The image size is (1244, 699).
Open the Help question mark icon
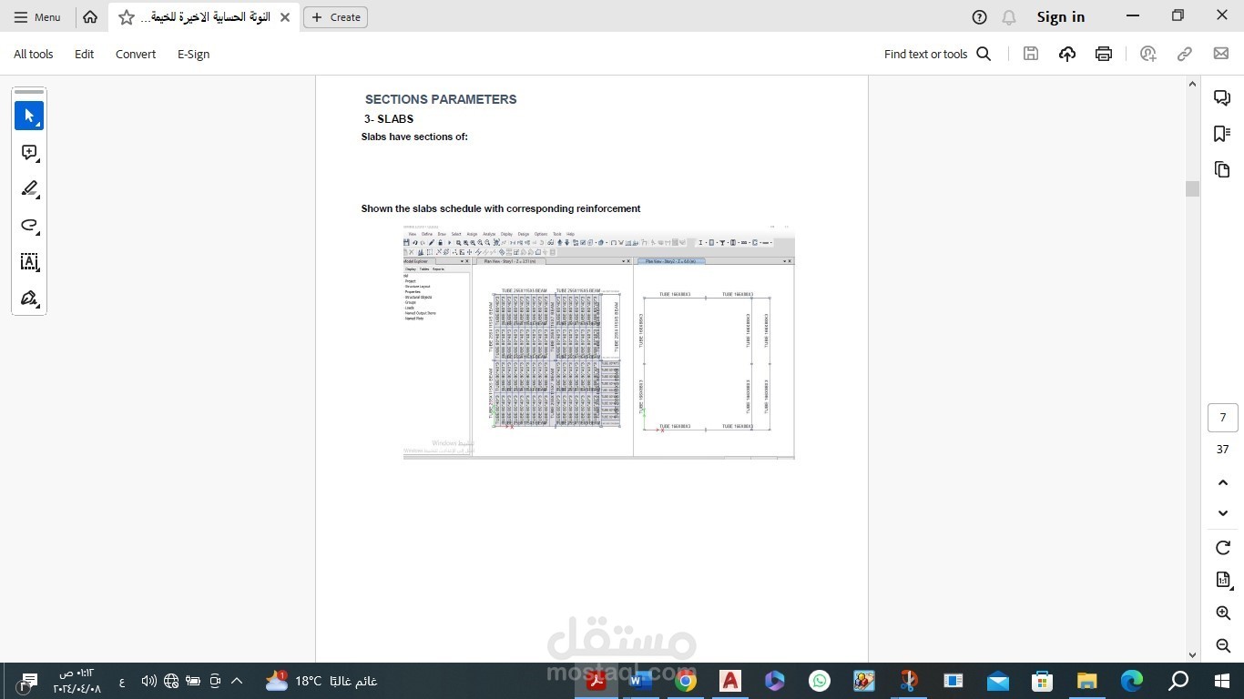[979, 16]
